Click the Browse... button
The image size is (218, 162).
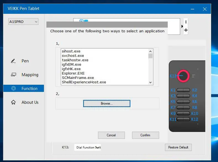click(x=107, y=103)
